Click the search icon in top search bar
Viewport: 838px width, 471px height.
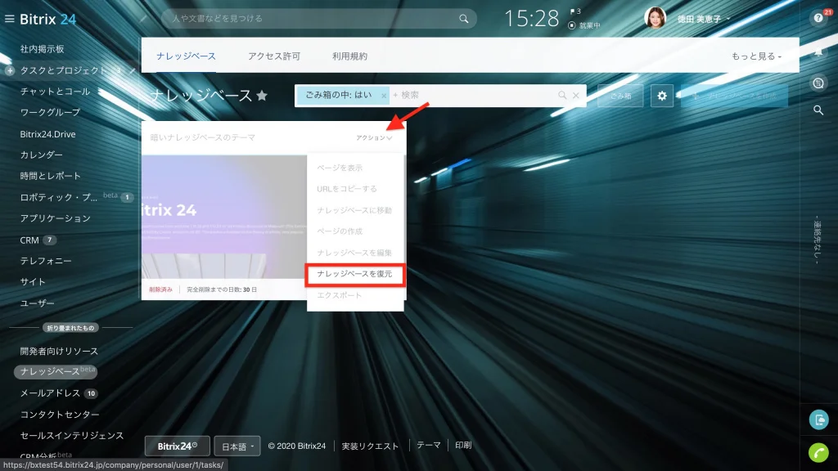463,19
